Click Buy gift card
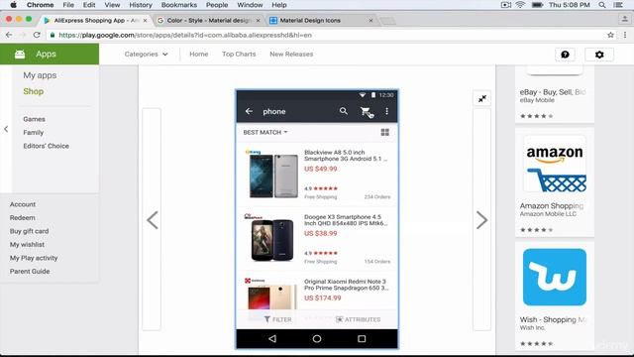Image resolution: width=634 pixels, height=357 pixels. [x=29, y=231]
